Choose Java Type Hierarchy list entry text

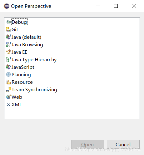coord(34,60)
